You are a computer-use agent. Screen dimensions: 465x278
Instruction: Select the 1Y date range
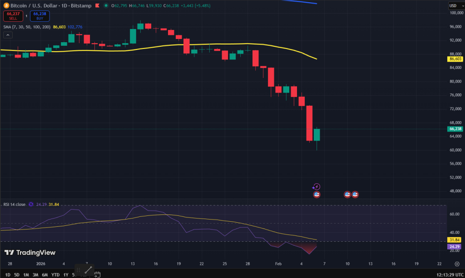tap(66, 275)
